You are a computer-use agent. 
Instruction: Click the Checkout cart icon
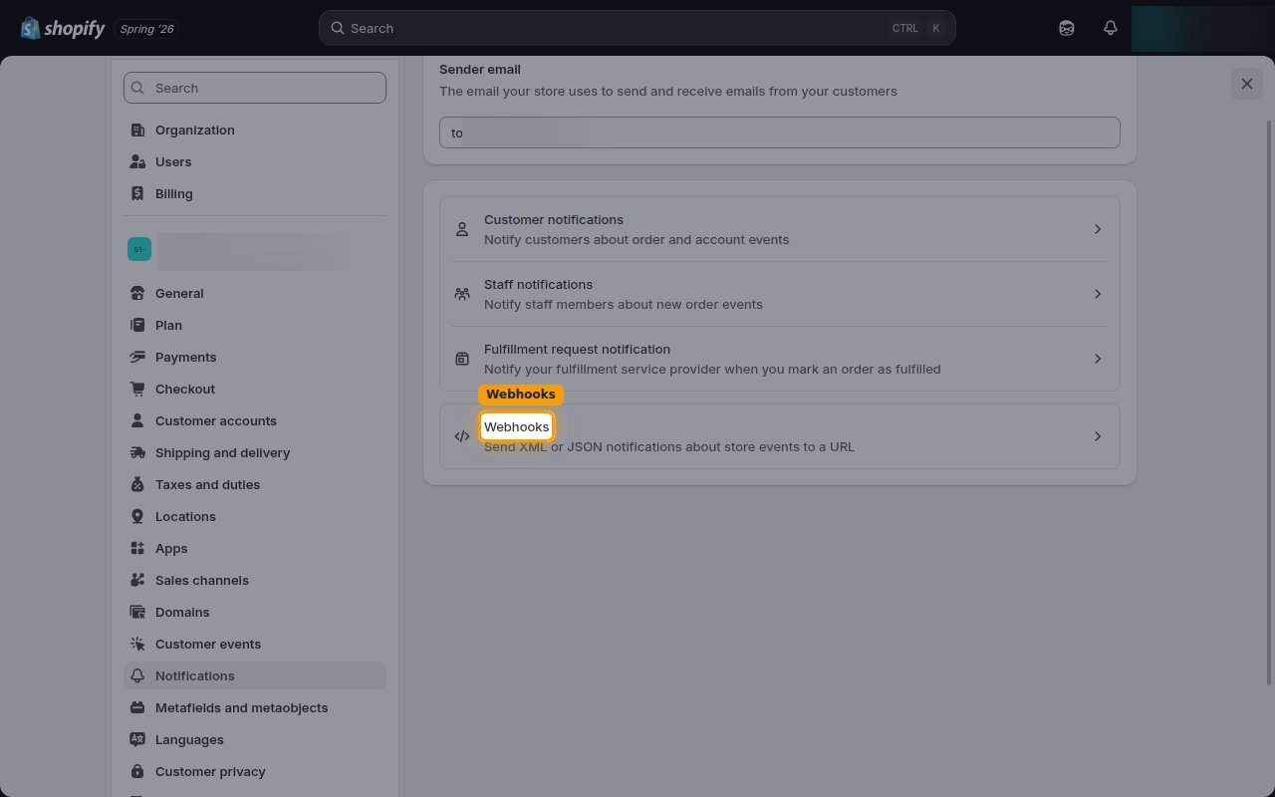pos(137,389)
